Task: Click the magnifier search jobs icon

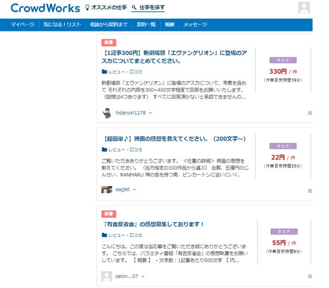Action: coord(134,8)
